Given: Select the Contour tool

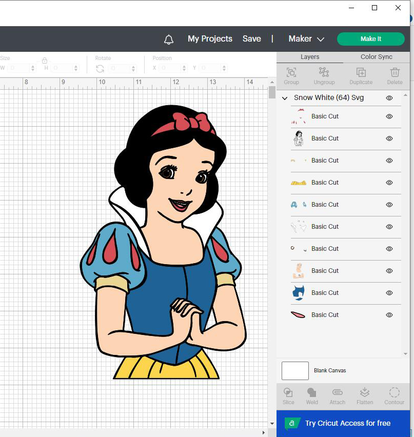Looking at the screenshot, I should 394,392.
